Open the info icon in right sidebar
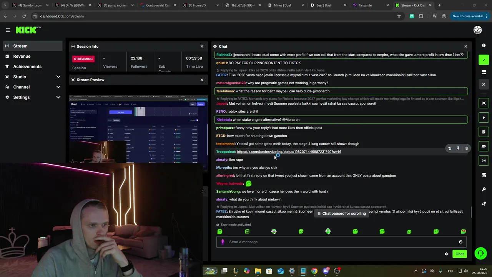 point(484,46)
